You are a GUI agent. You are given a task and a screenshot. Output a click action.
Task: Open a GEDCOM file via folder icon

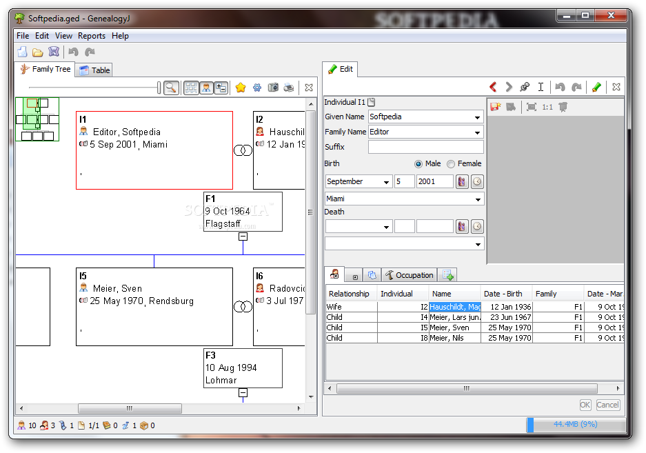point(38,52)
